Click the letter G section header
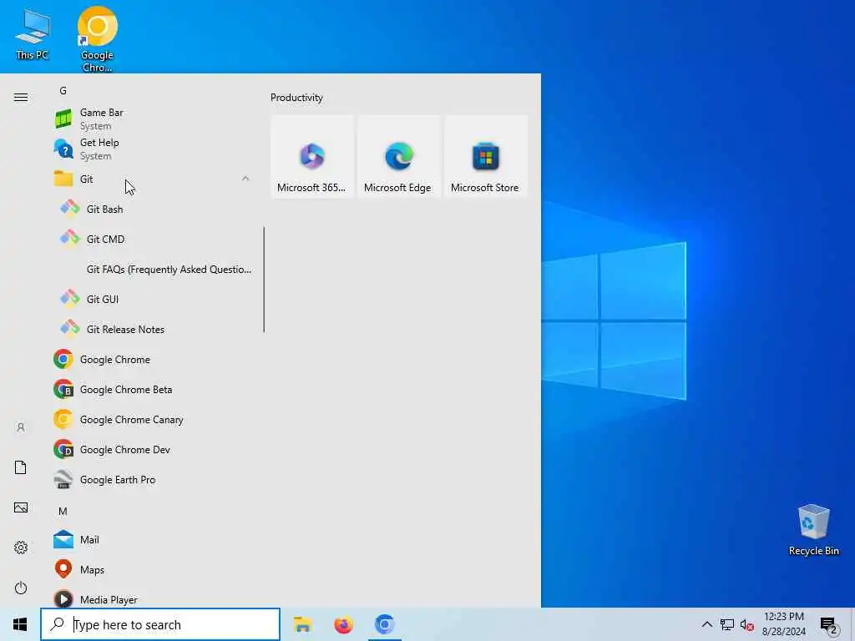 (63, 90)
